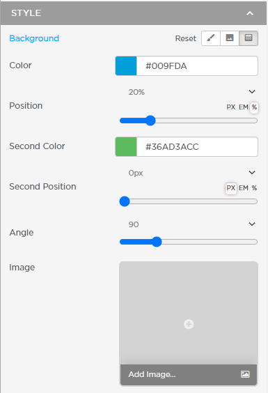Collapse the STYLE panel chevron

[250, 13]
